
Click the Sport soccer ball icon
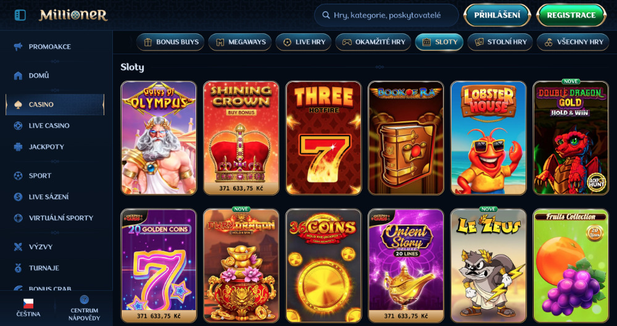18,176
